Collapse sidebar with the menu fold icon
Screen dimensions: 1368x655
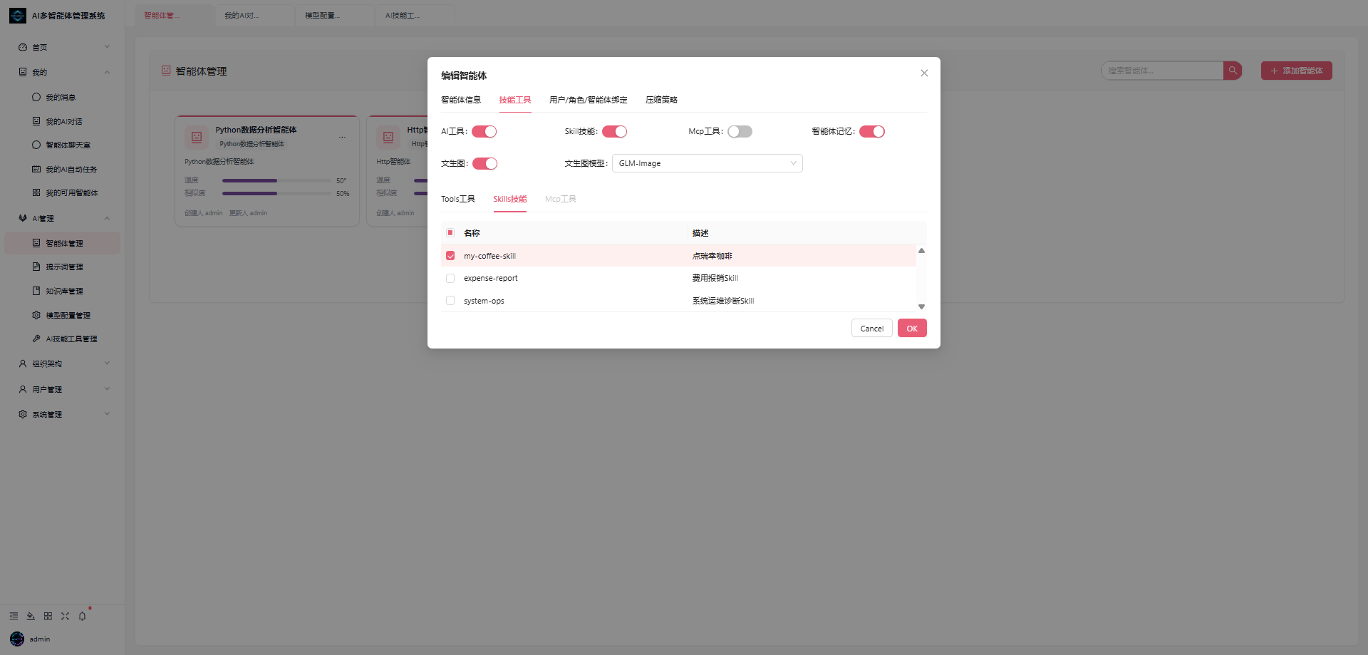pos(14,616)
